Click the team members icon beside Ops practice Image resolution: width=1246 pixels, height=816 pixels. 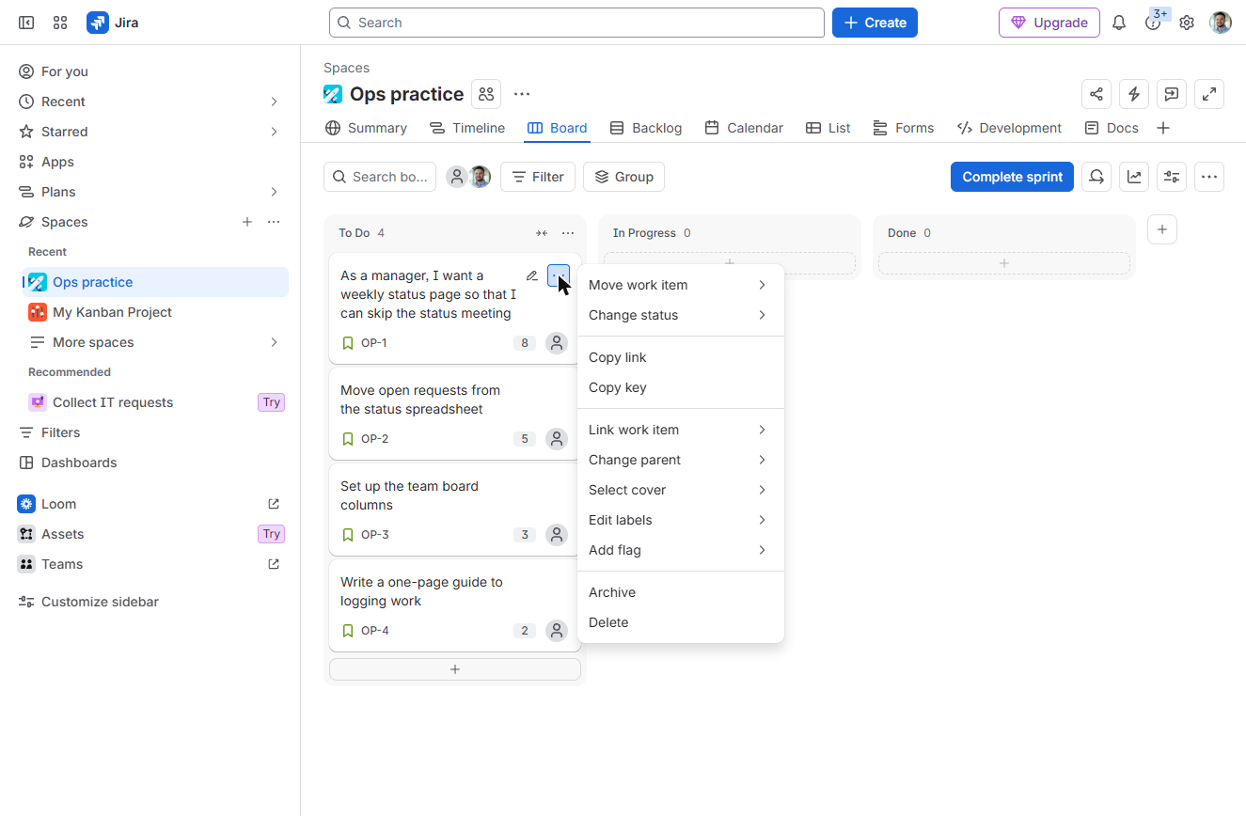pyautogui.click(x=486, y=94)
